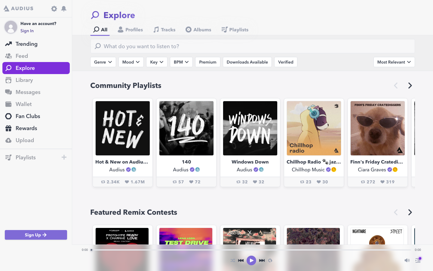The image size is (433, 271).
Task: Toggle repeat mode
Action: [270, 260]
